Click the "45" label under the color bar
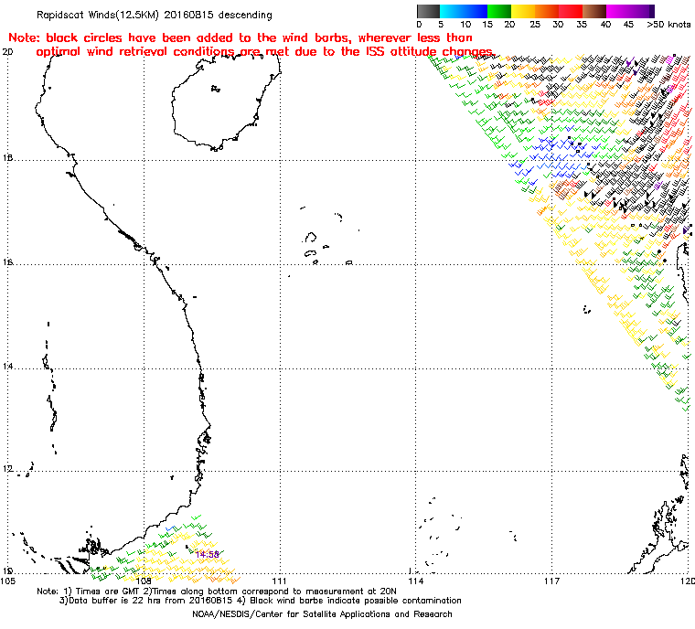Viewport: 695px width, 629px height. point(628,25)
